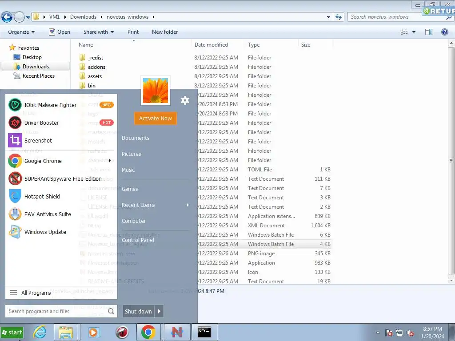Viewport: 455px width, 341px height.
Task: Open Share with dropdown
Action: click(99, 32)
